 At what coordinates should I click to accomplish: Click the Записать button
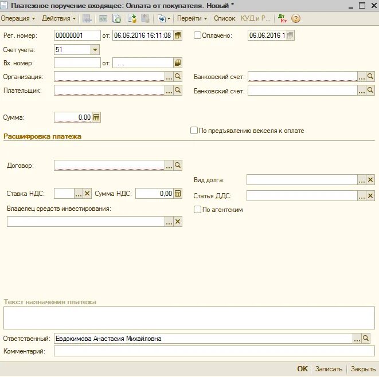329,369
